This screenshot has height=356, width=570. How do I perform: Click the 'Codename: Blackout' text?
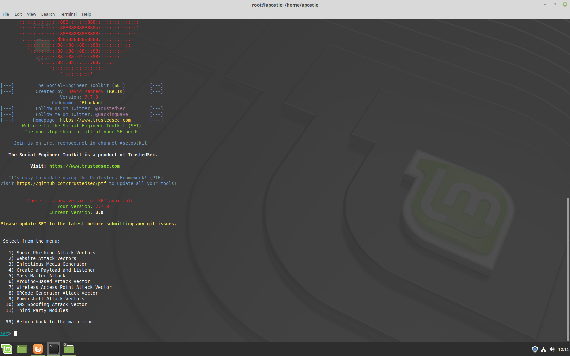click(79, 103)
